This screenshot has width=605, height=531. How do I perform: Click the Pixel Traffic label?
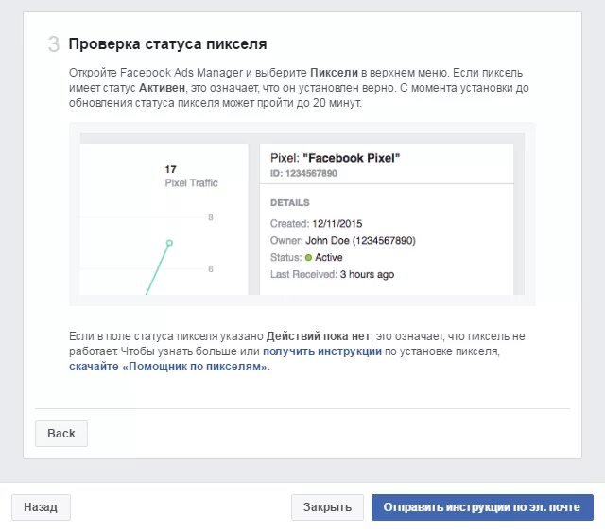(x=191, y=182)
